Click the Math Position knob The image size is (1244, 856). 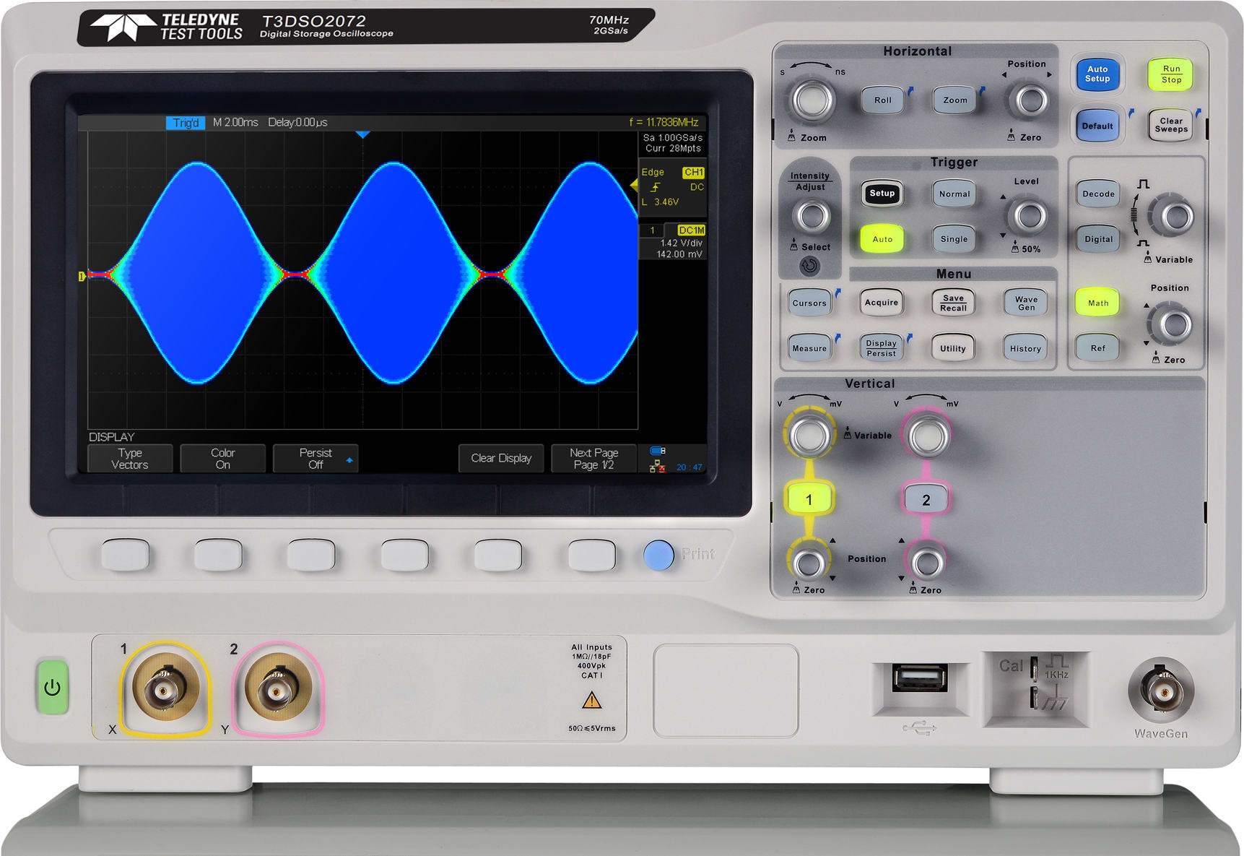point(1170,324)
